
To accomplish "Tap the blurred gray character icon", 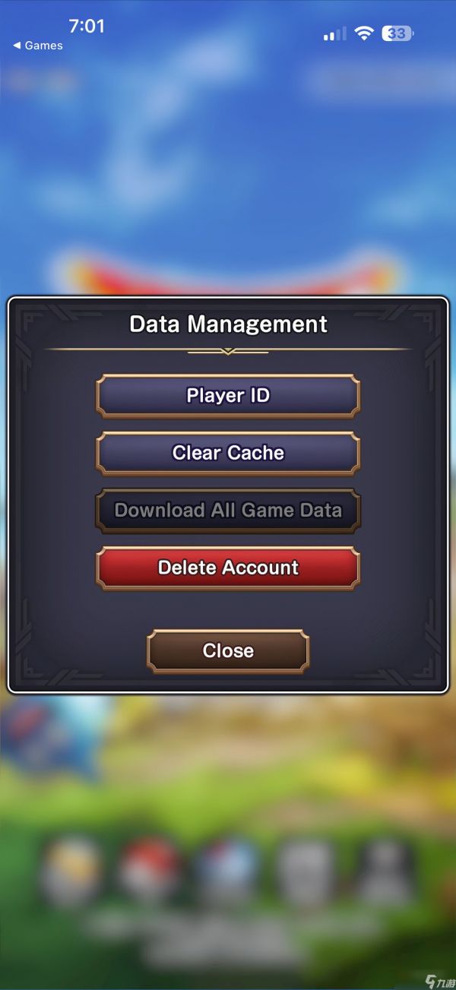I will pyautogui.click(x=305, y=868).
